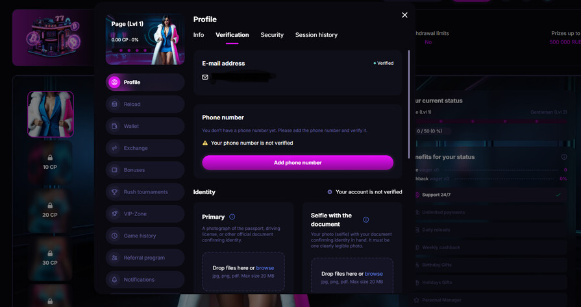Click the VIP-Zone icon
This screenshot has height=307, width=581.
(115, 214)
